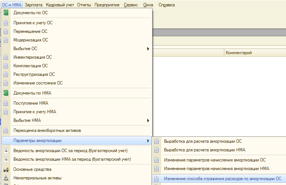This screenshot has width=286, height=185.
Task: Expand the Параметры амортизации submenu arrow
Action: point(148,141)
